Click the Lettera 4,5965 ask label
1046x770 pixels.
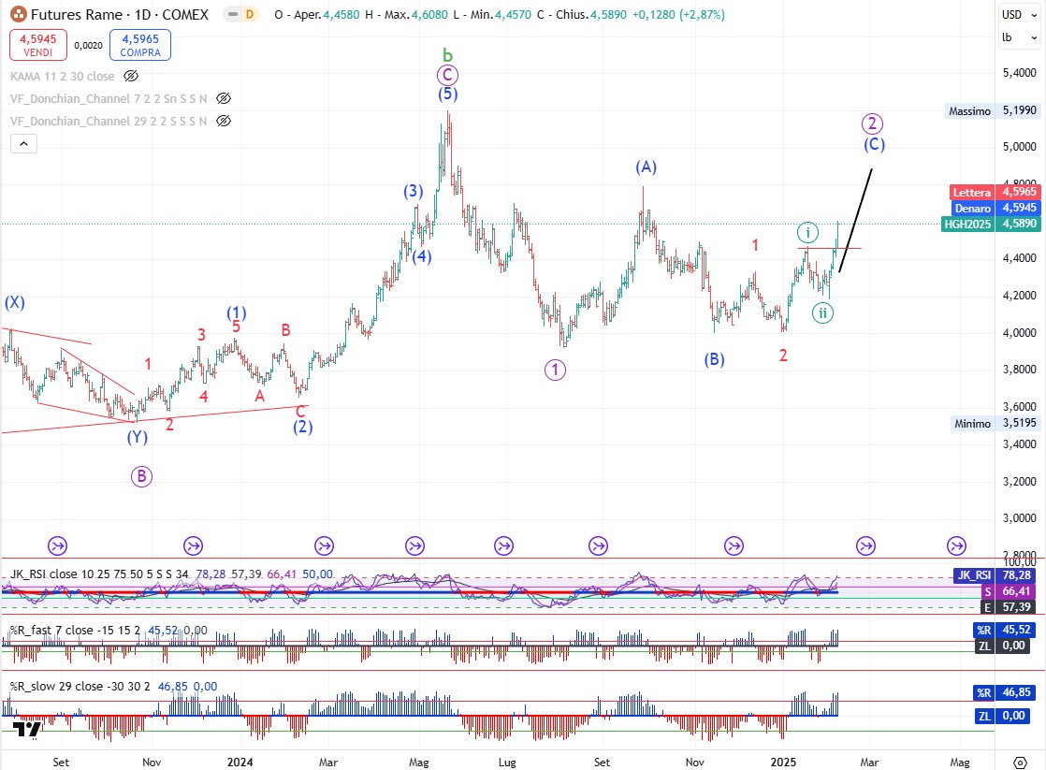tap(995, 192)
